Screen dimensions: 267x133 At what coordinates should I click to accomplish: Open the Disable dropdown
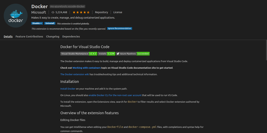coord(37,23)
